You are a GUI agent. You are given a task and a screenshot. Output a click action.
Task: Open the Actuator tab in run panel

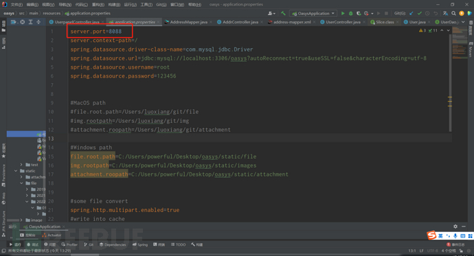pos(52,235)
